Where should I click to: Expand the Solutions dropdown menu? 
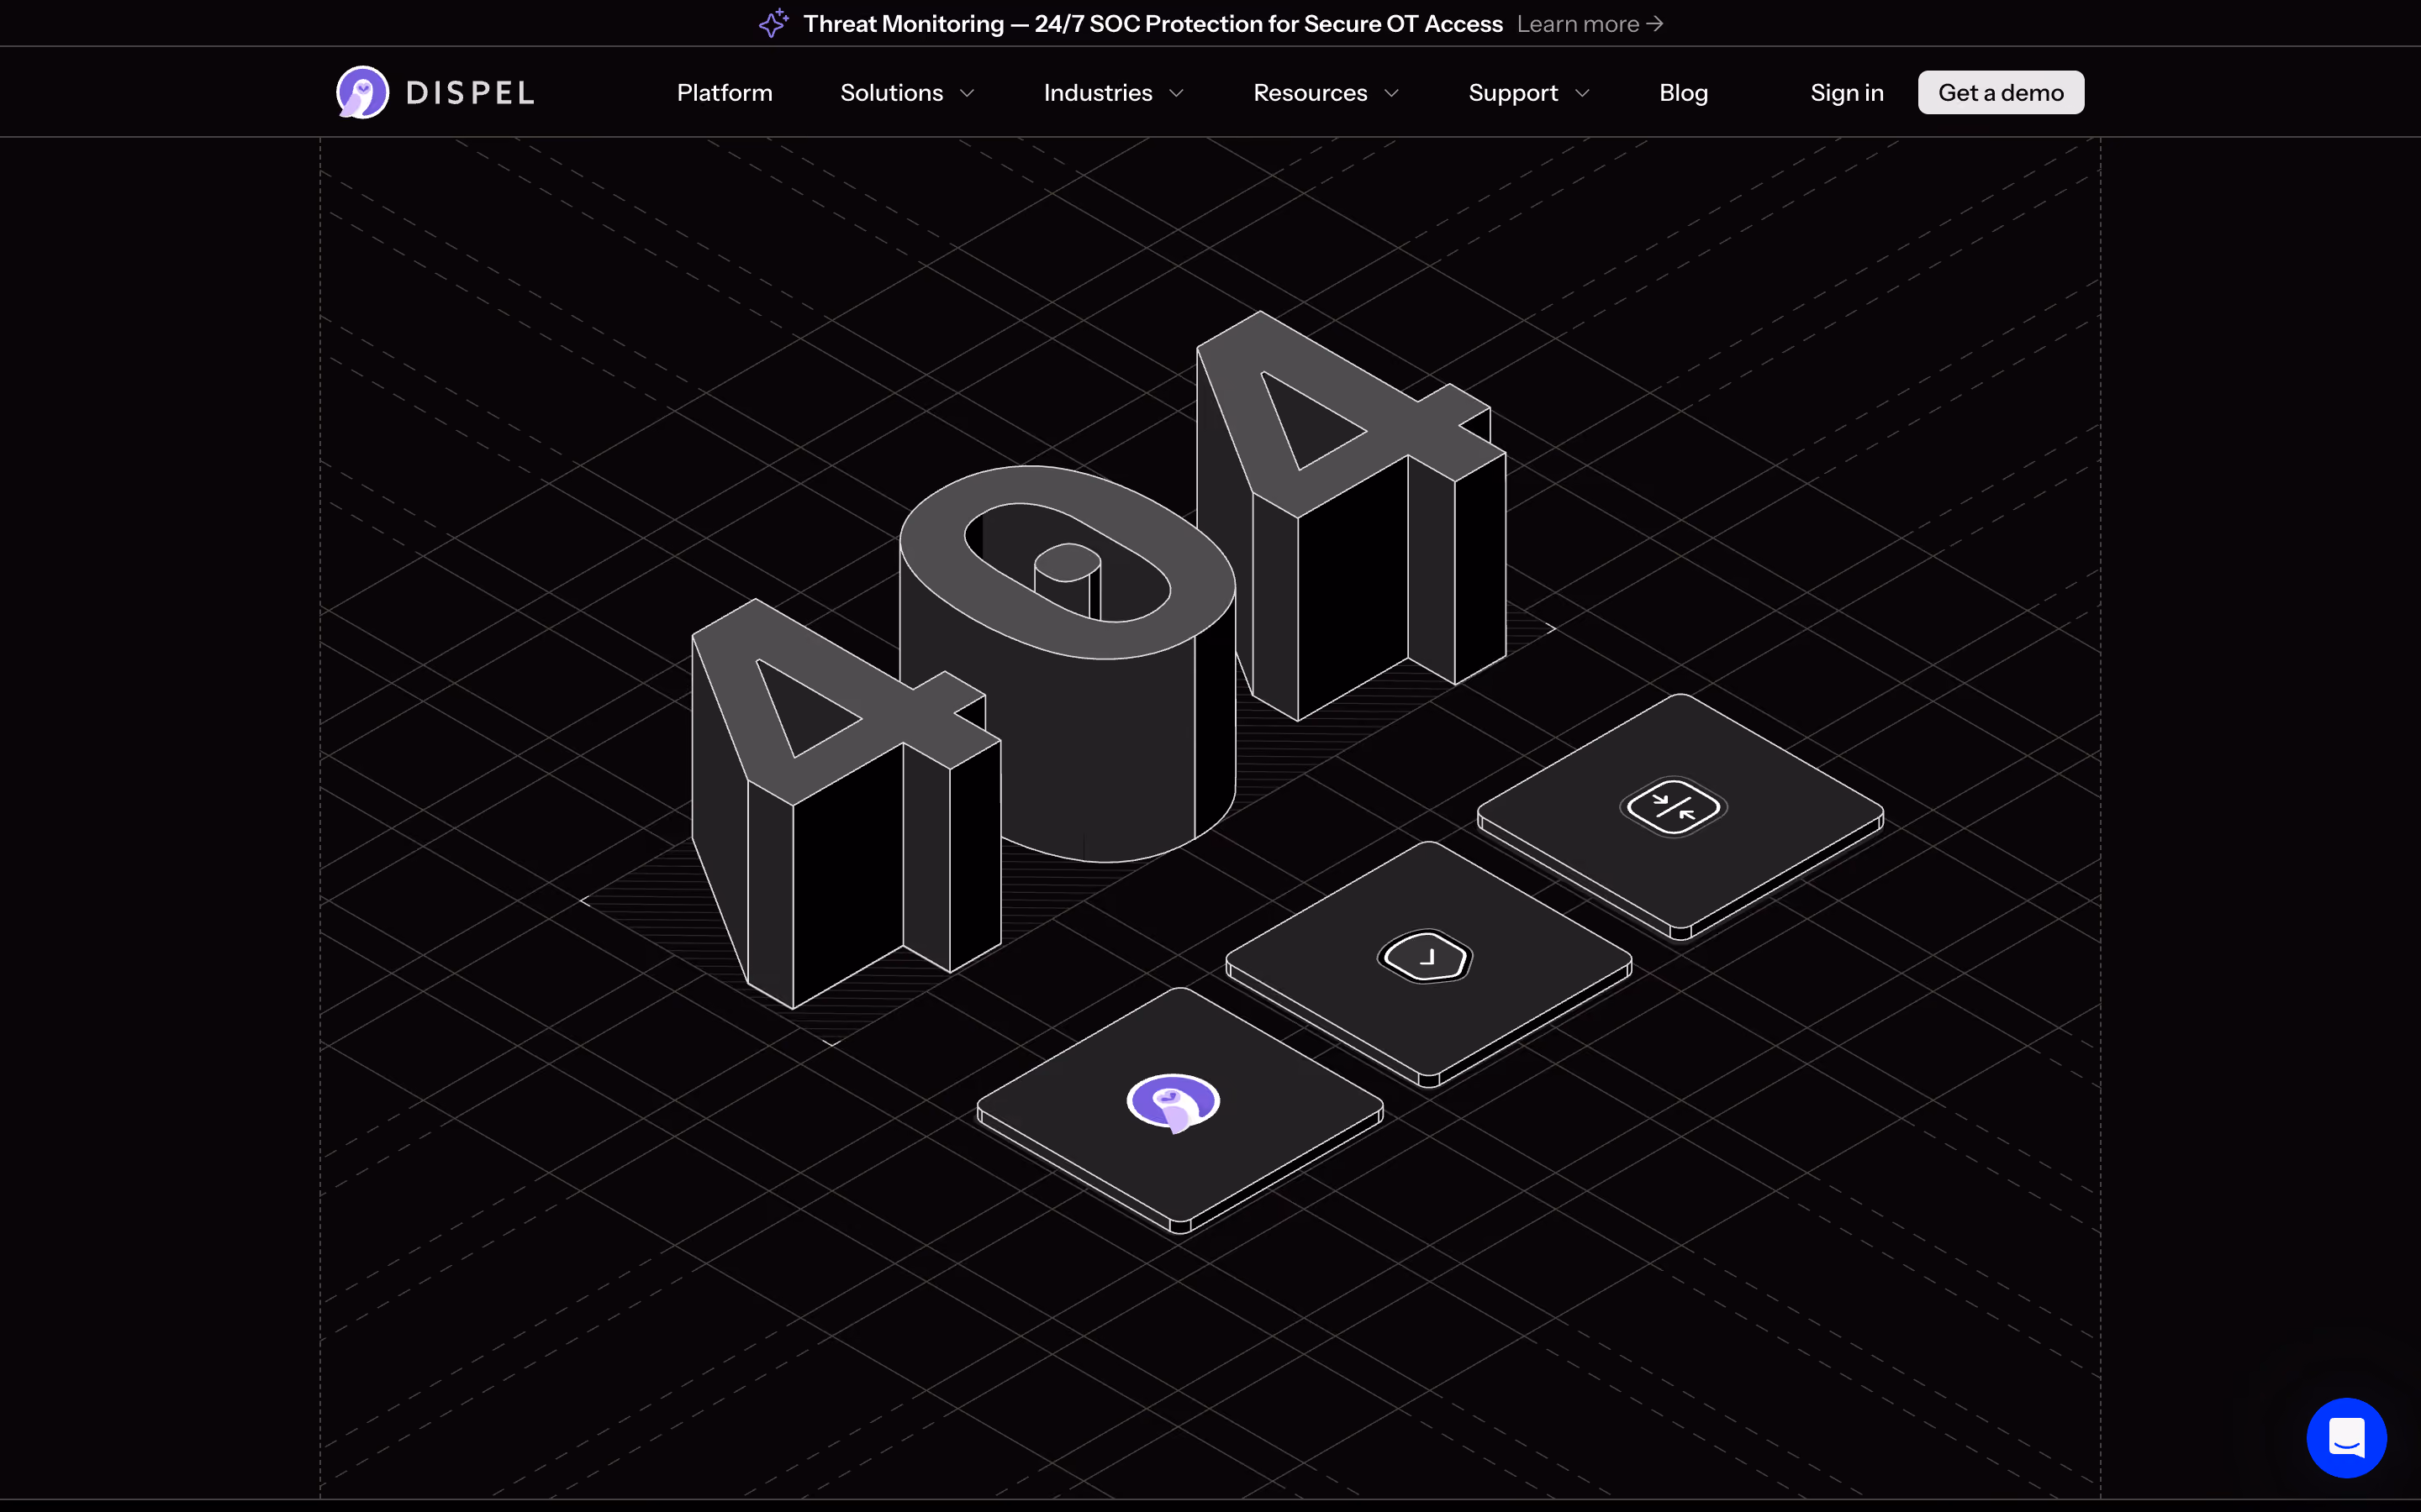(907, 93)
